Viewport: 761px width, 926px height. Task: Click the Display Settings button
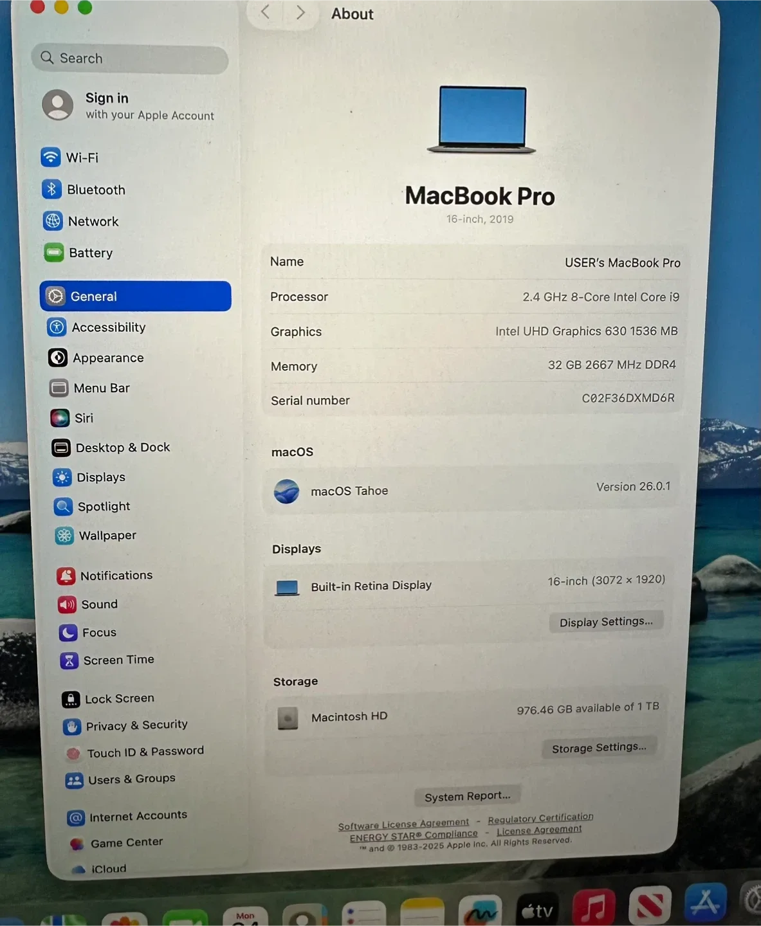(x=605, y=621)
